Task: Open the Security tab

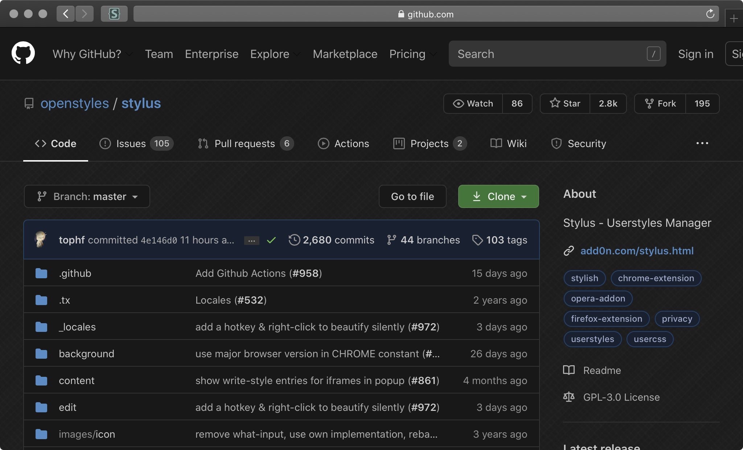Action: pos(579,143)
